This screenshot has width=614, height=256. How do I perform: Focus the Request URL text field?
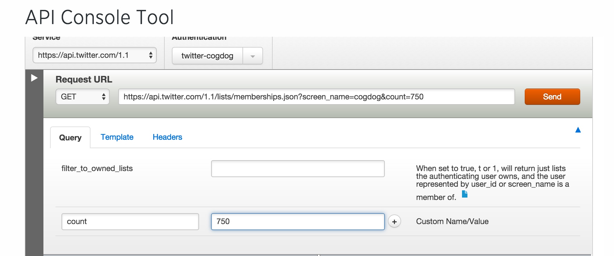[x=316, y=97]
